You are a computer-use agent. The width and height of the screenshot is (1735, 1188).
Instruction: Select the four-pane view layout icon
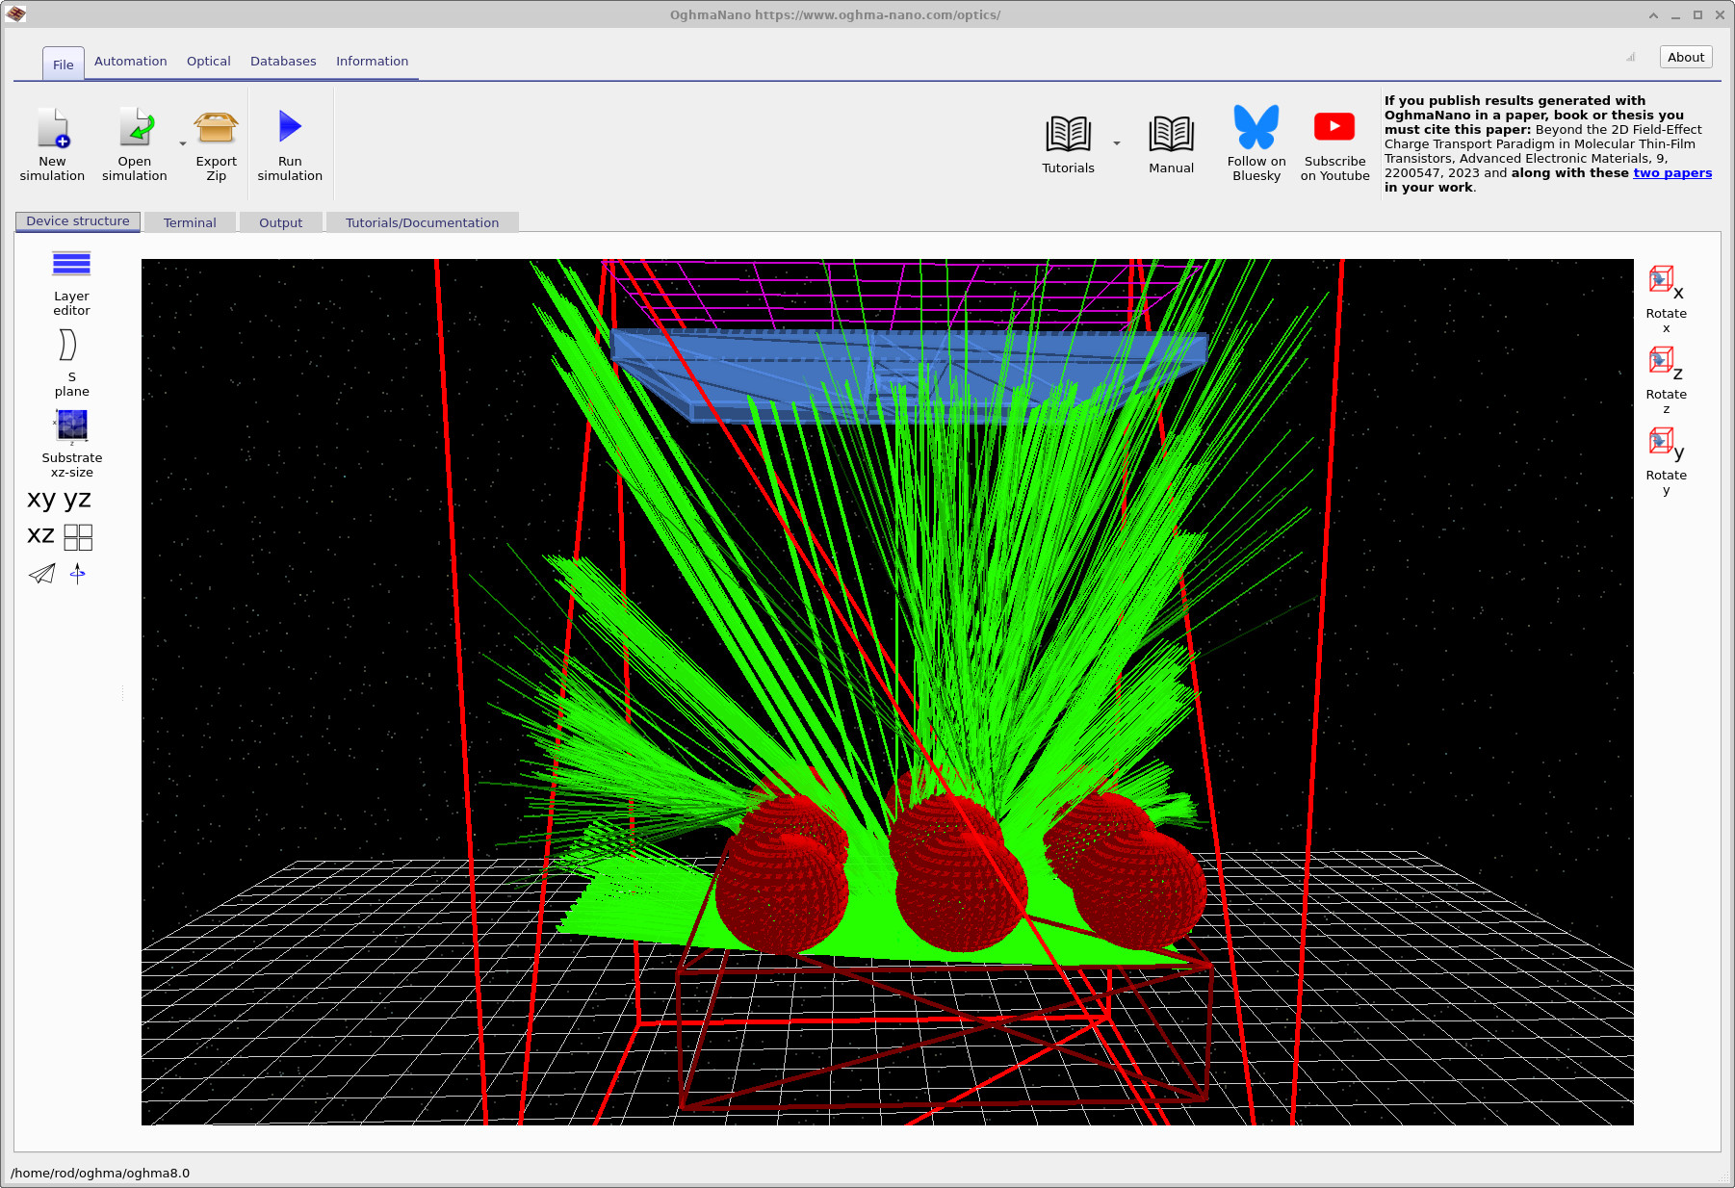tap(77, 536)
